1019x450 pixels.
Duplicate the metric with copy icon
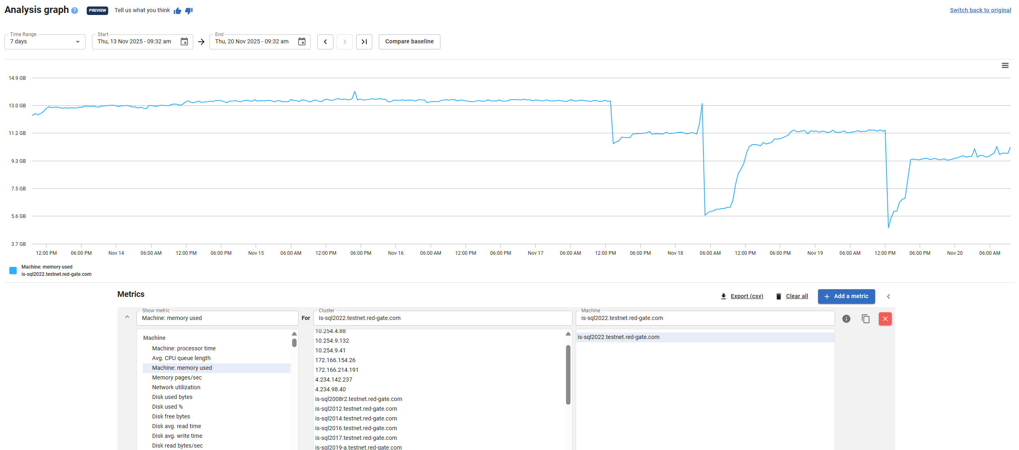pos(865,319)
